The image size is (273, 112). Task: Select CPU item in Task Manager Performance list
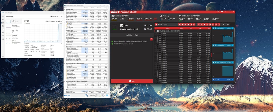[14, 21]
